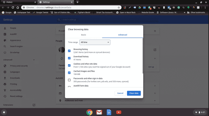Click the profile avatar picture

tap(62, 50)
